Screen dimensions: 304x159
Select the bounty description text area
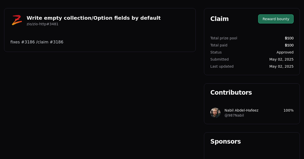pos(37,42)
